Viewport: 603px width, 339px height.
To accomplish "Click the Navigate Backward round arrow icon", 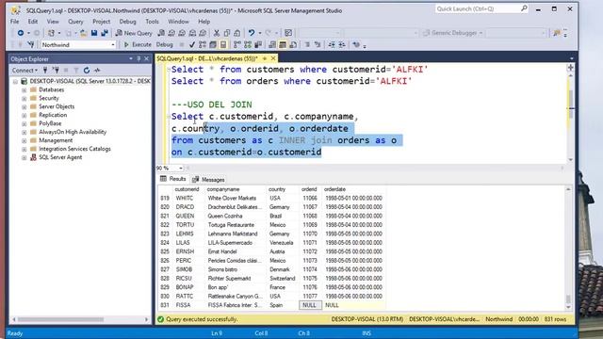I will pyautogui.click(x=21, y=33).
